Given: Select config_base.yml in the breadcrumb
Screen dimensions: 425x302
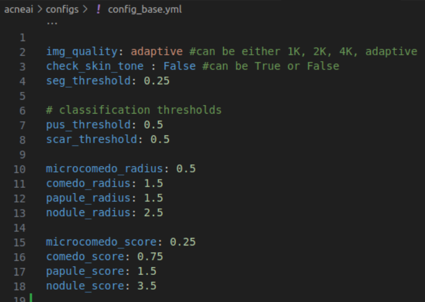Looking at the screenshot, I should [x=144, y=9].
